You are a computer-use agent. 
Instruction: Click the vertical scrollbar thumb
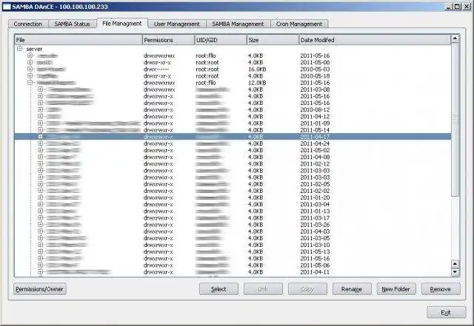455,120
